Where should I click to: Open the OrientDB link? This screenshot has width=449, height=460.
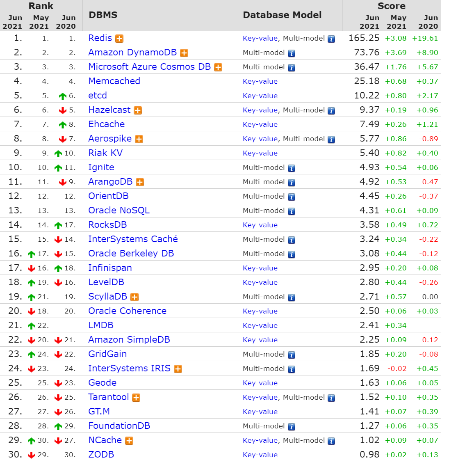[108, 196]
